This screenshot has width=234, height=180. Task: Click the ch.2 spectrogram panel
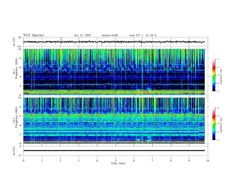click(114, 121)
